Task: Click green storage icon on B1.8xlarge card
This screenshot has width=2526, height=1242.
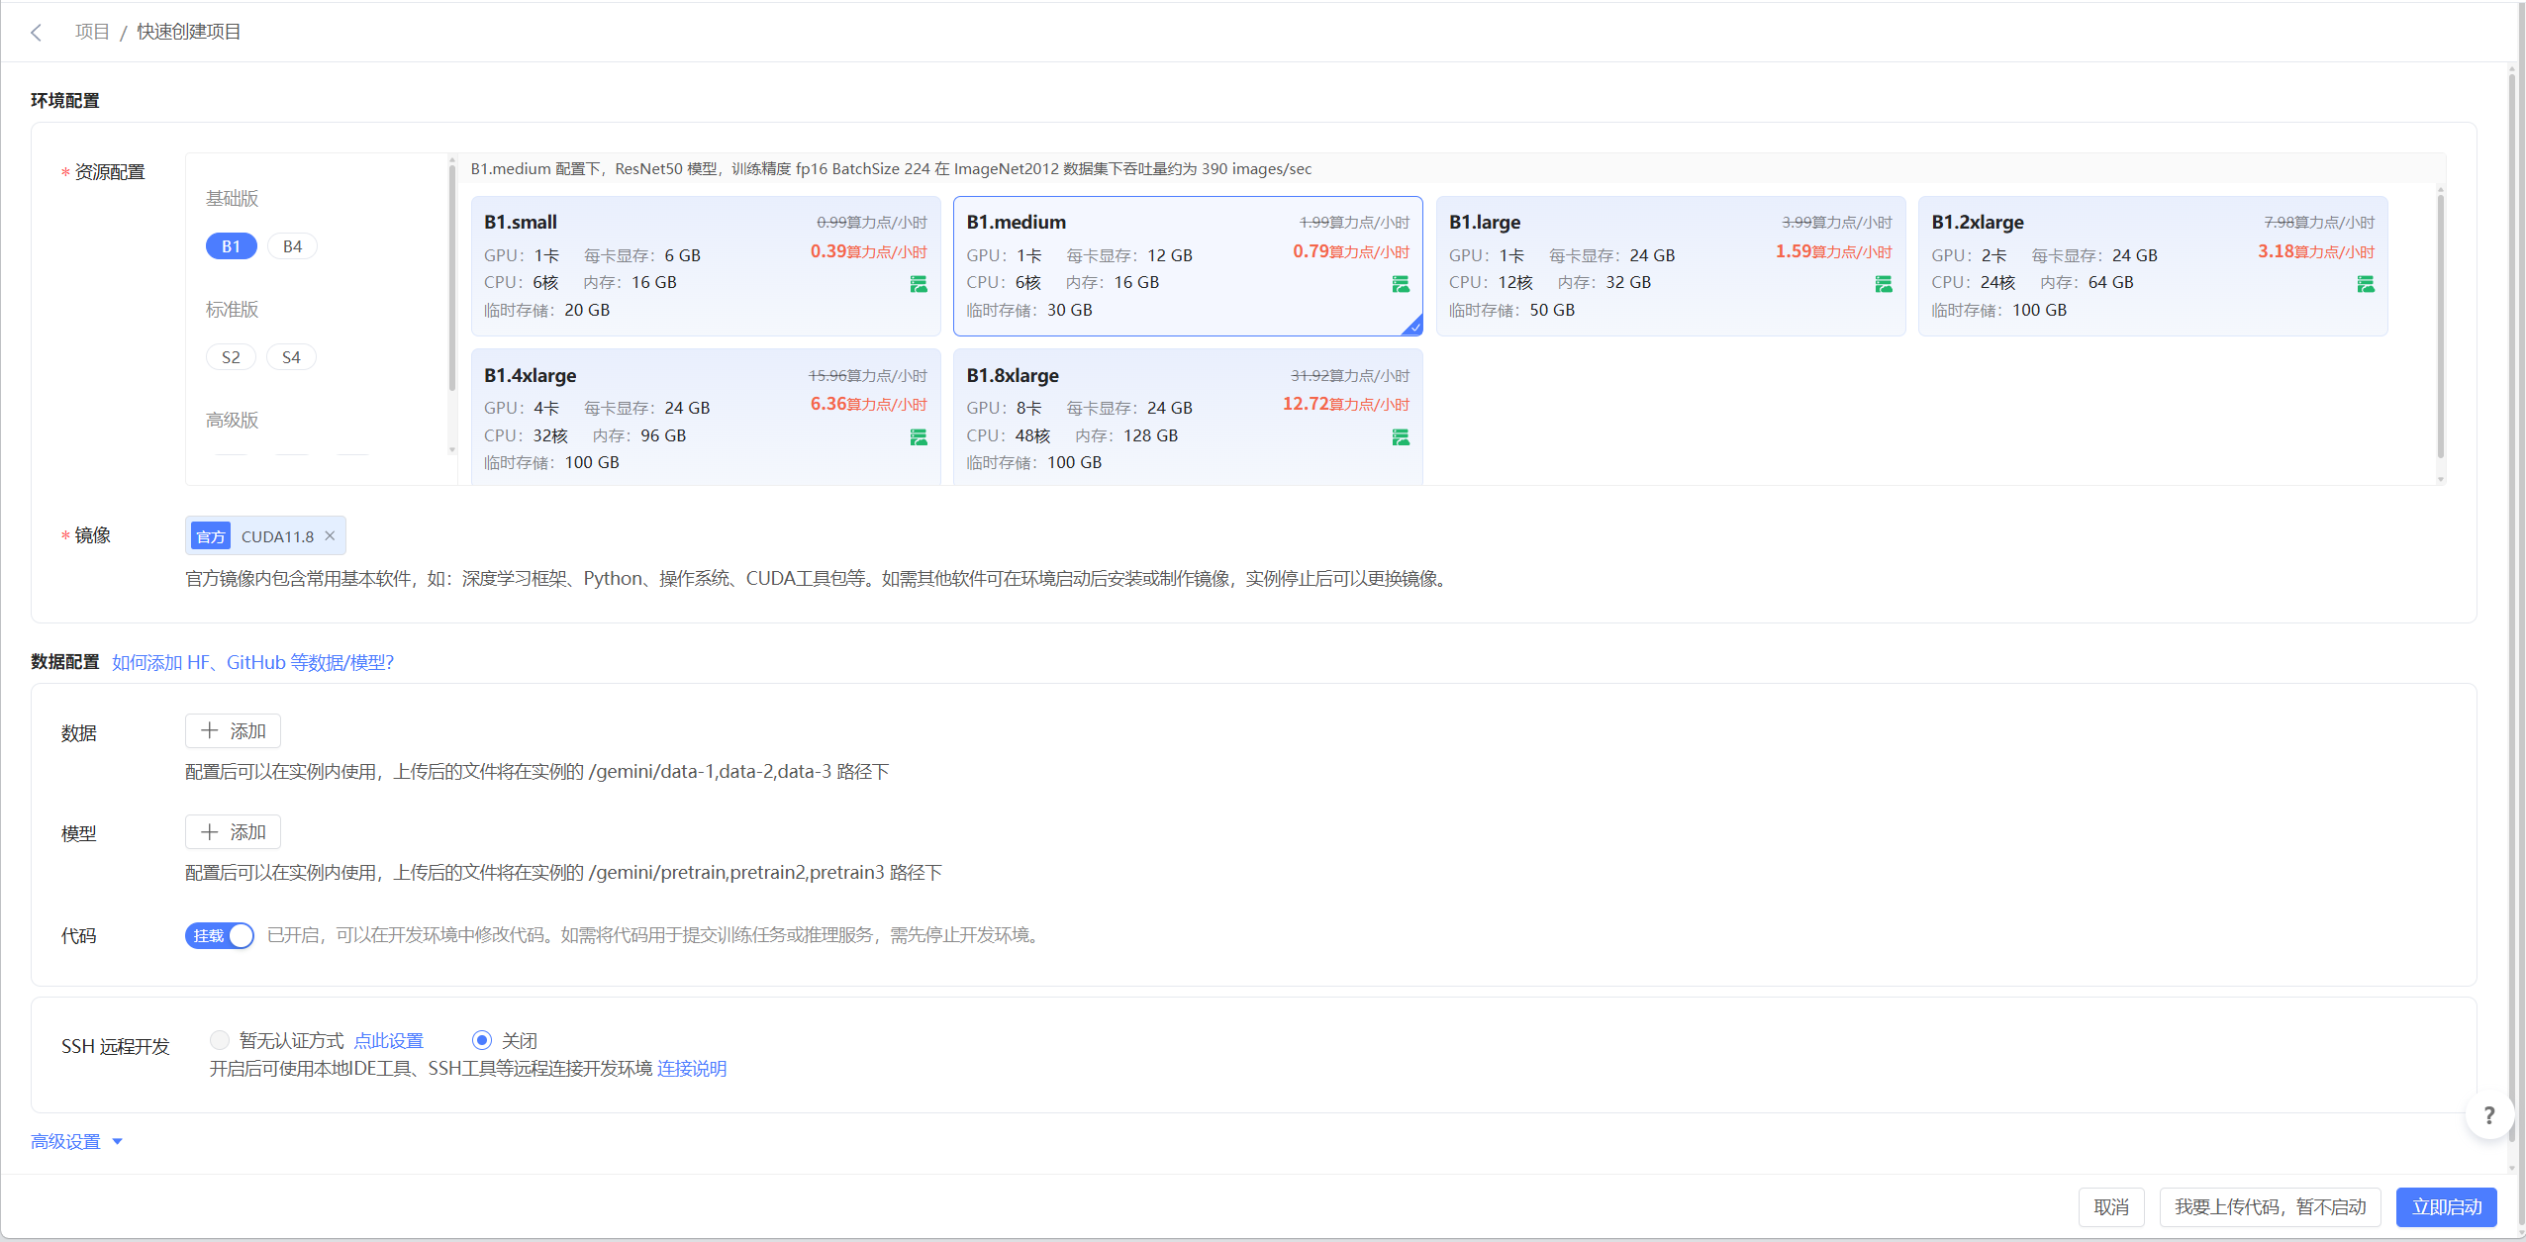Action: tap(1401, 437)
